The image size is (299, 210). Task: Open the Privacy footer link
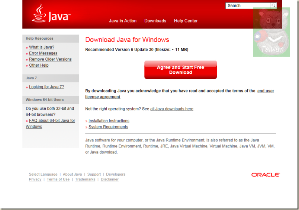[x=35, y=179]
